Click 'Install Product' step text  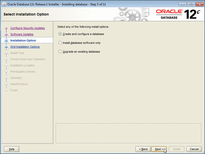[19, 84]
